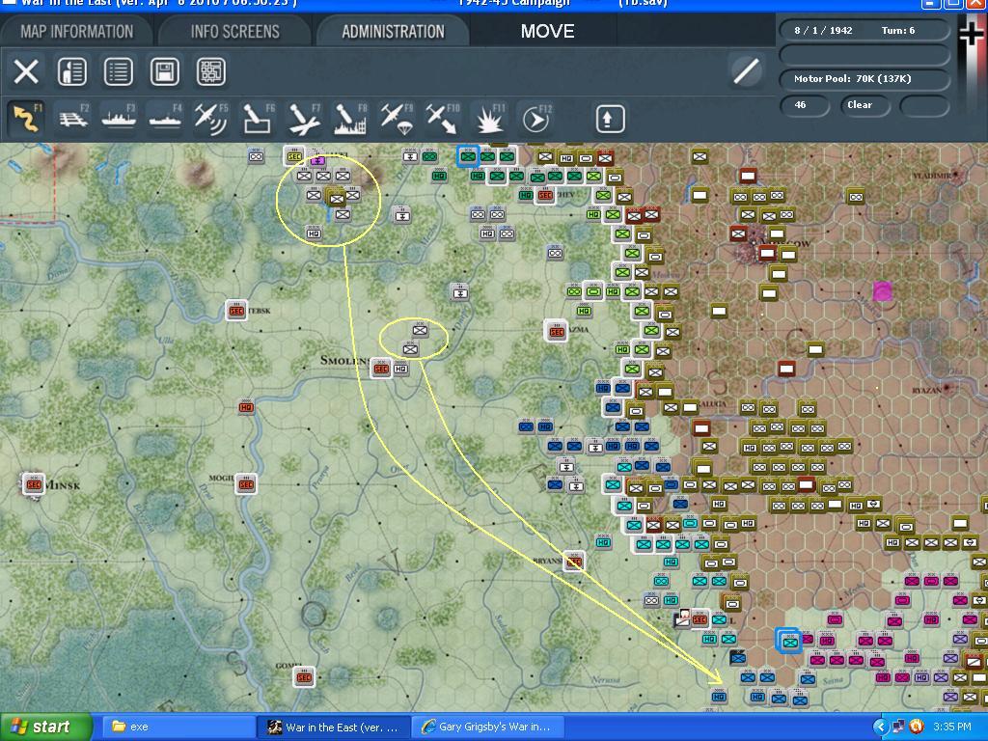This screenshot has height=741, width=988.
Task: Switch to Gary Grigsby's War in... browser taskbar button
Action: (488, 727)
